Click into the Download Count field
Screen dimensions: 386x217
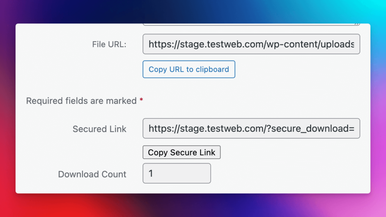(177, 173)
